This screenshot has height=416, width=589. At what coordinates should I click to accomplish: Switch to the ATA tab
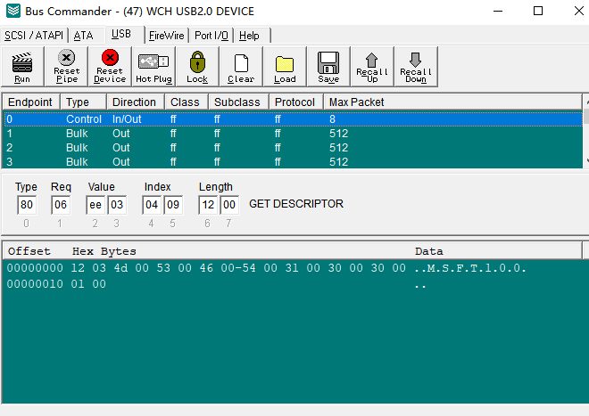point(87,36)
